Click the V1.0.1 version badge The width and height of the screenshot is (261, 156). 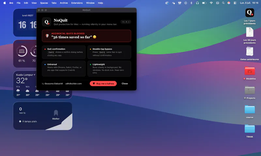point(126,22)
